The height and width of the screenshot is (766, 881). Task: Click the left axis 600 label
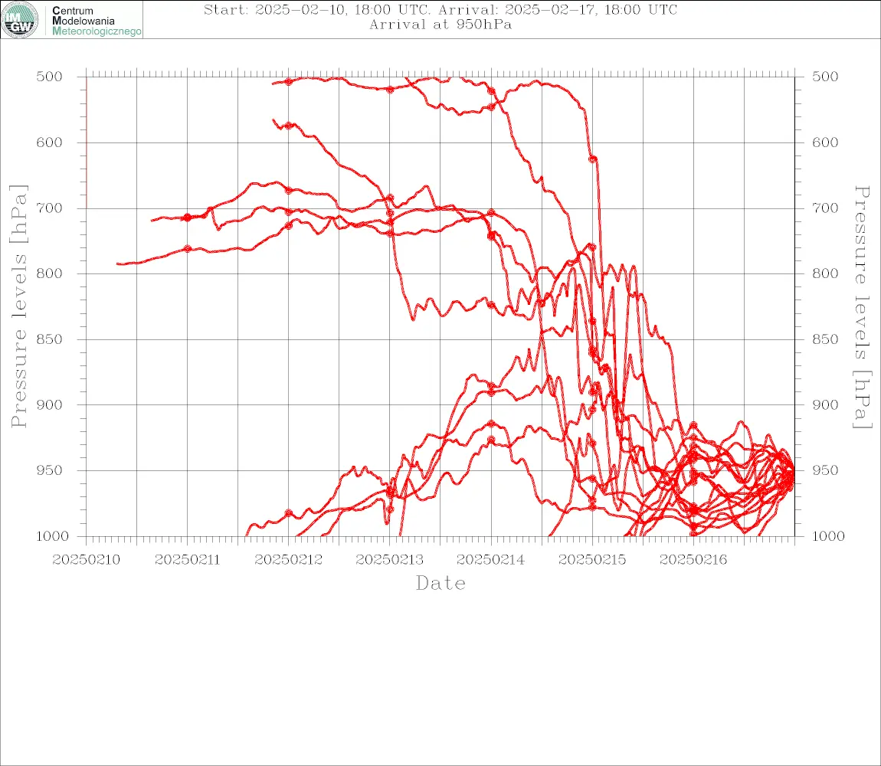50,142
